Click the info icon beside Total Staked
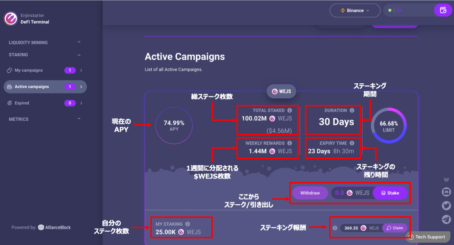The height and width of the screenshot is (245, 454). tap(289, 110)
